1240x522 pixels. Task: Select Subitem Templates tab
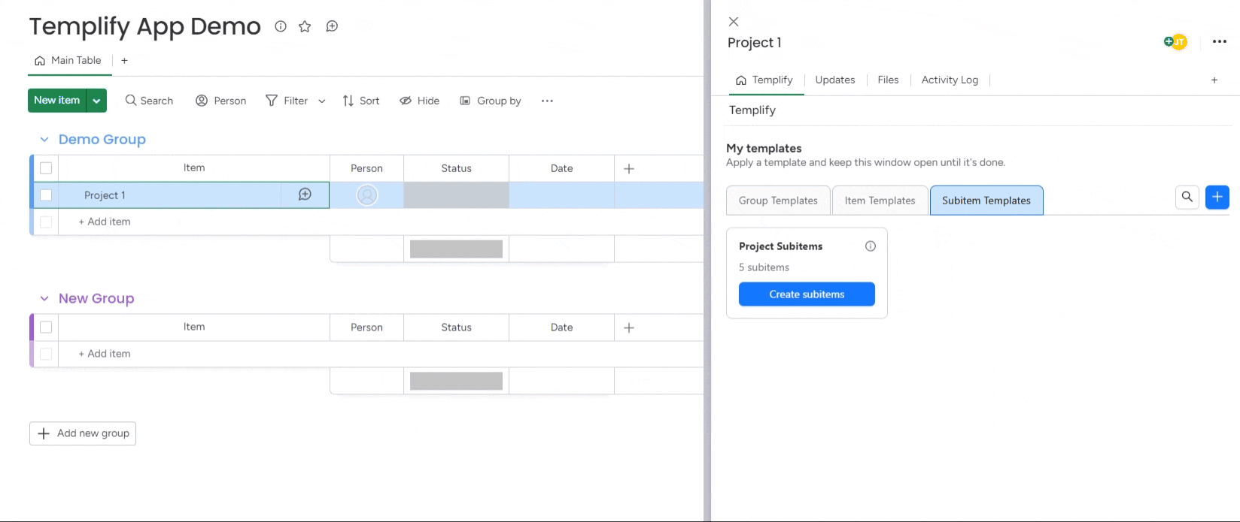click(986, 201)
